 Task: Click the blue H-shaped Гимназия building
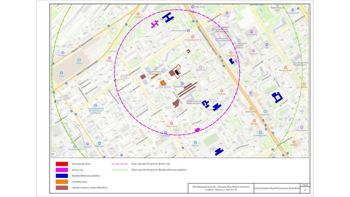168,17
